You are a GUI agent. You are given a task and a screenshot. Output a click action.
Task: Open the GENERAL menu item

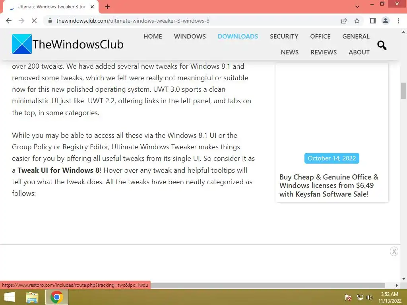pos(356,36)
